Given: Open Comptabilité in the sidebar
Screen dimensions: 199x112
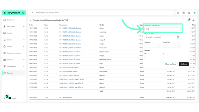Looking at the screenshot, I should 11,66.
